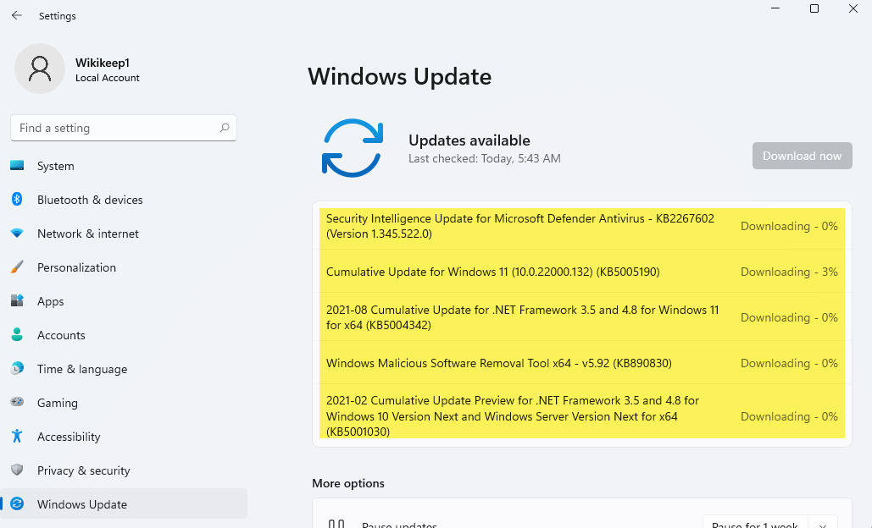Click the Apps icon in sidebar
872x528 pixels.
pyautogui.click(x=17, y=301)
